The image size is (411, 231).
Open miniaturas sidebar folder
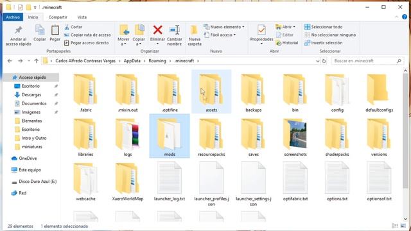click(31, 147)
